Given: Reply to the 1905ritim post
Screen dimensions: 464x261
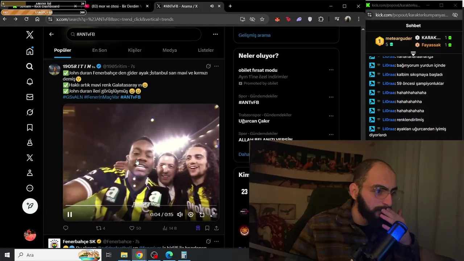Looking at the screenshot, I should tap(66, 228).
